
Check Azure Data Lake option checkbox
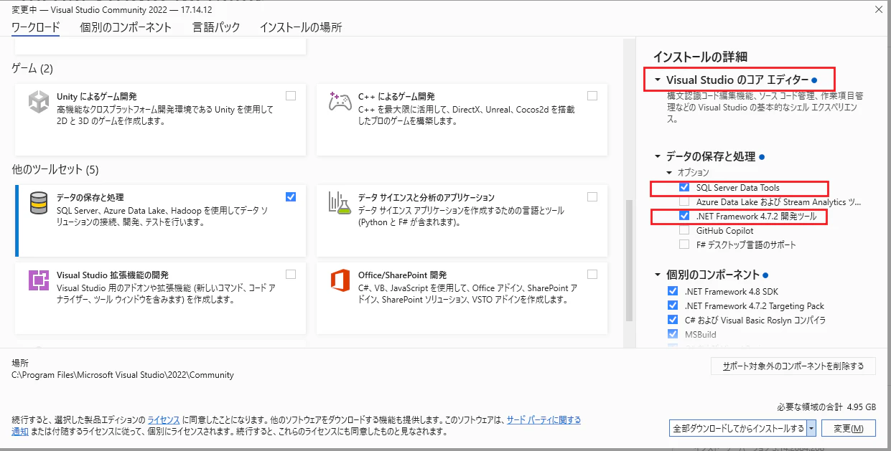coord(684,202)
